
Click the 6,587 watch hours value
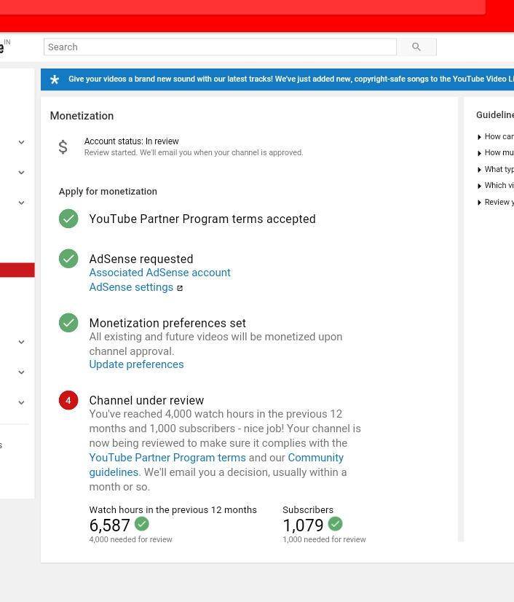point(110,525)
